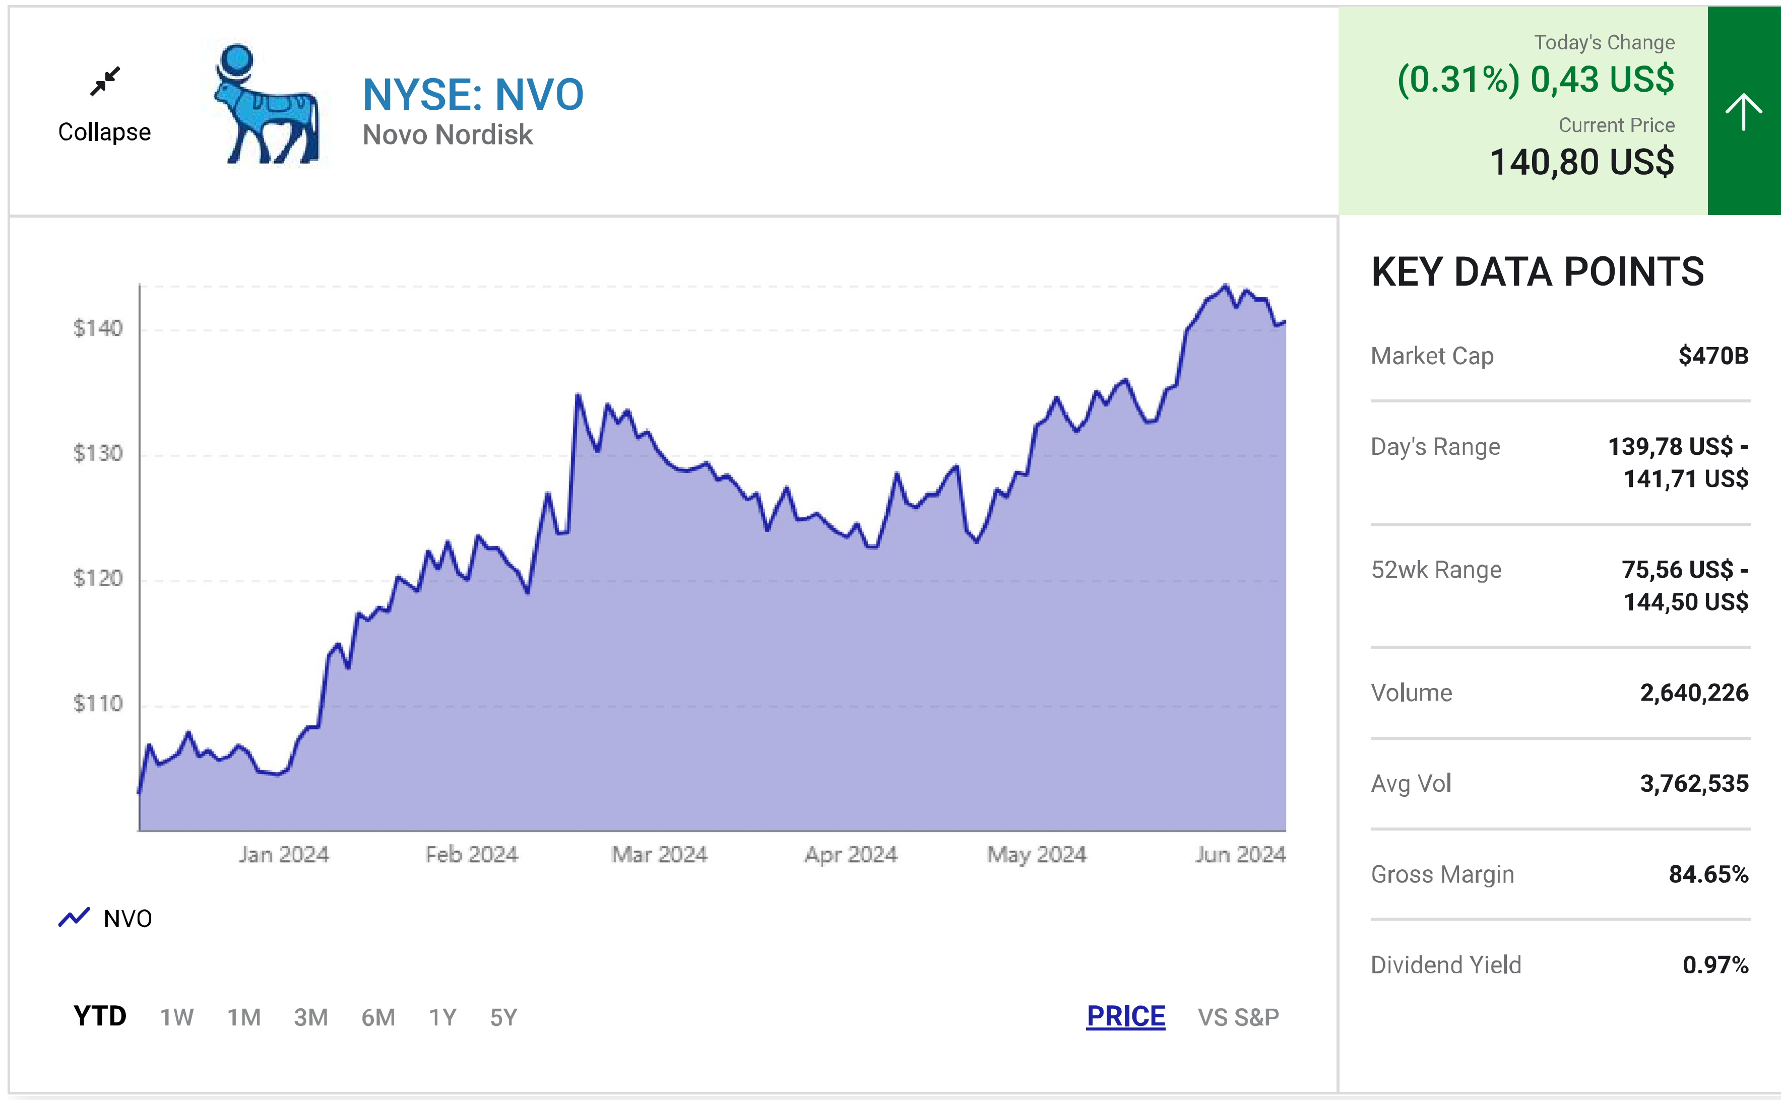Switch chart to 1W range
Screen dimensions: 1781x1100
(177, 1017)
